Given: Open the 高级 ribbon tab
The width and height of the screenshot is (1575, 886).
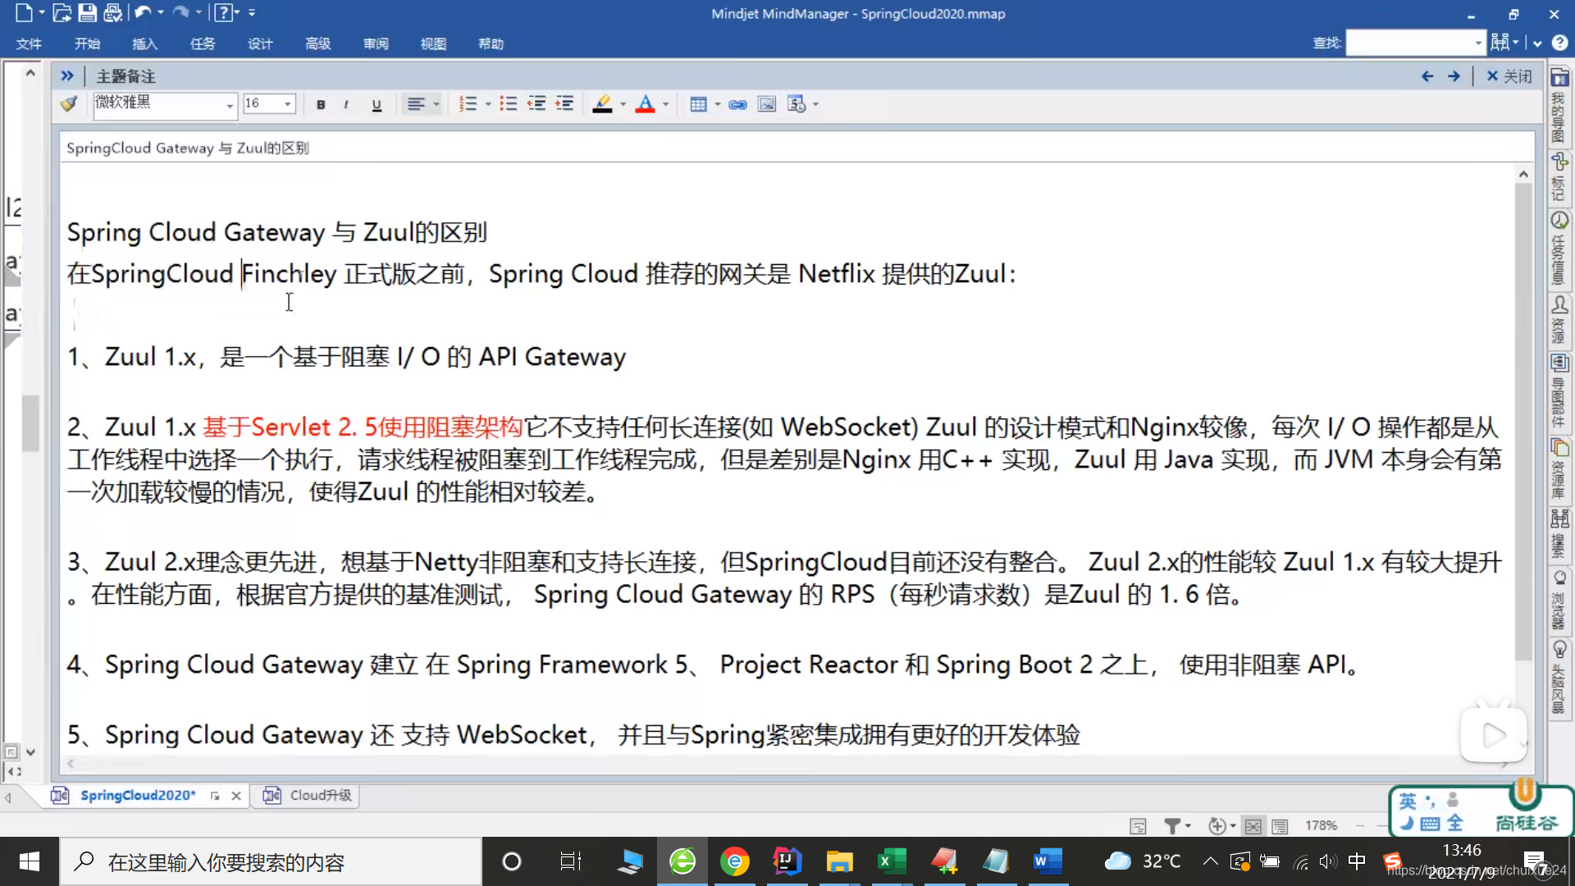Looking at the screenshot, I should 318,43.
